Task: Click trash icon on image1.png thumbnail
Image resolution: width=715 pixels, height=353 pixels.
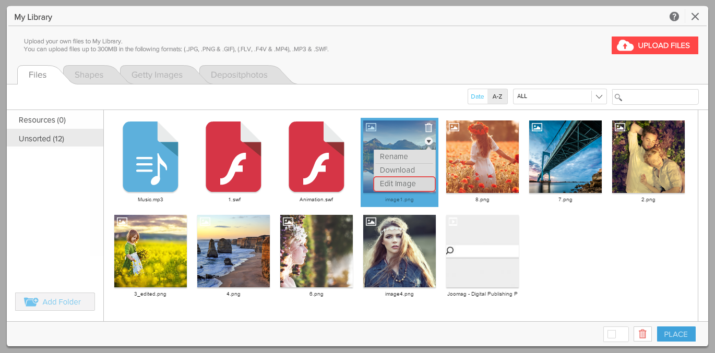Action: tap(428, 127)
